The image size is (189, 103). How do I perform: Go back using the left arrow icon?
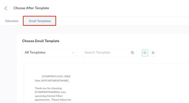click(6, 8)
